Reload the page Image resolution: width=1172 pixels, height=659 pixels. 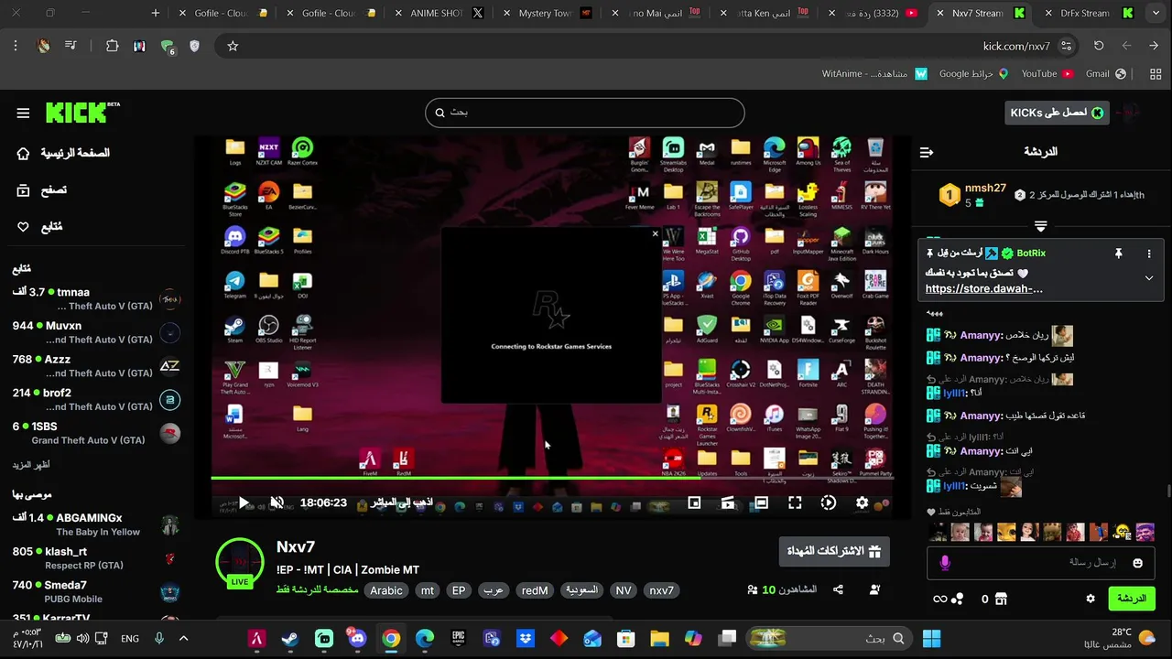(x=1099, y=46)
